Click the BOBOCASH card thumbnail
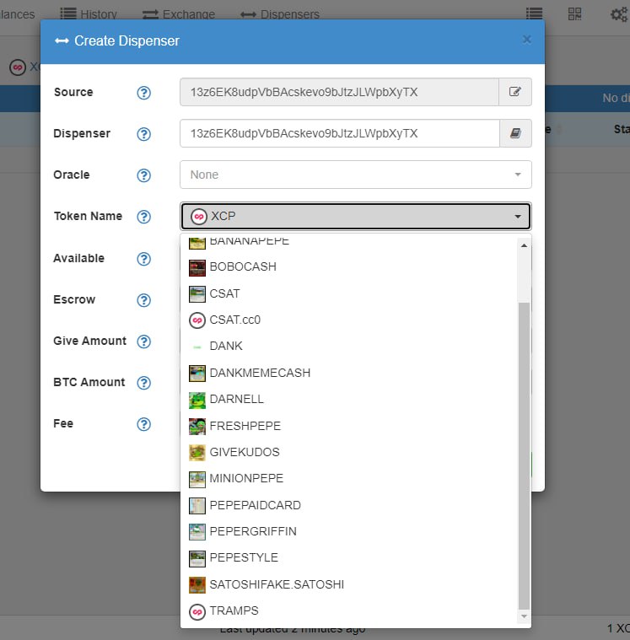Viewport: 630px width, 640px height. [x=197, y=268]
